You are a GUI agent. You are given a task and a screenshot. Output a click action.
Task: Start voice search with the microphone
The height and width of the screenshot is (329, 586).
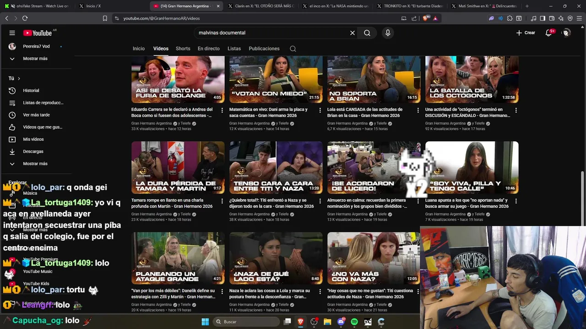tap(388, 33)
